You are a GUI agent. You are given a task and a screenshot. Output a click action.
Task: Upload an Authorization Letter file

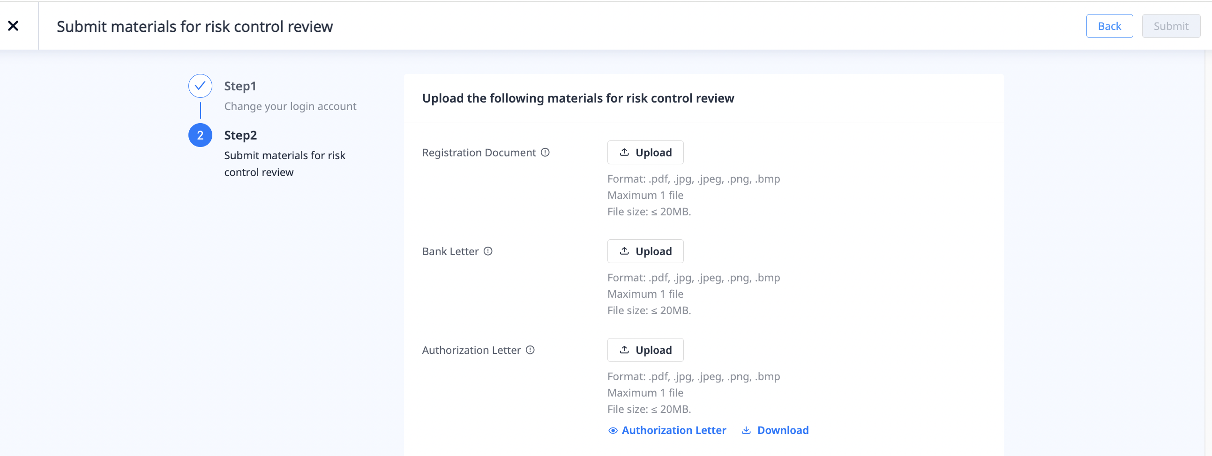645,350
